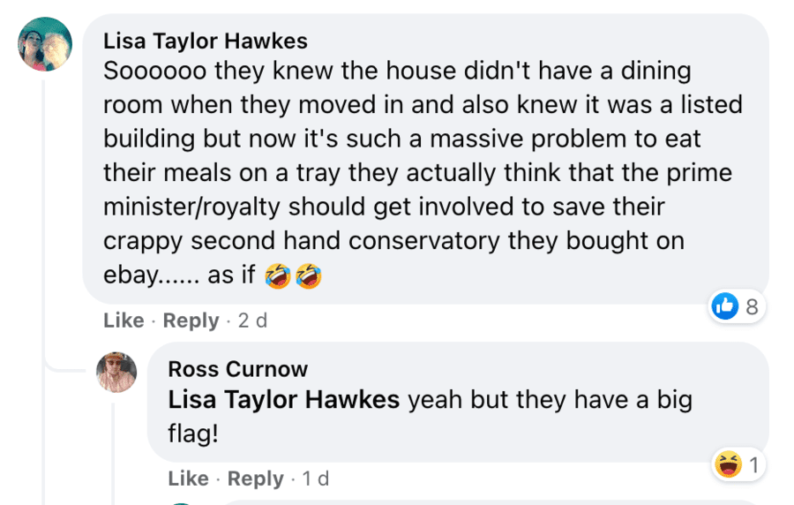794x505 pixels.
Task: Click the blue thumbs-up reaction icon
Action: tap(724, 306)
